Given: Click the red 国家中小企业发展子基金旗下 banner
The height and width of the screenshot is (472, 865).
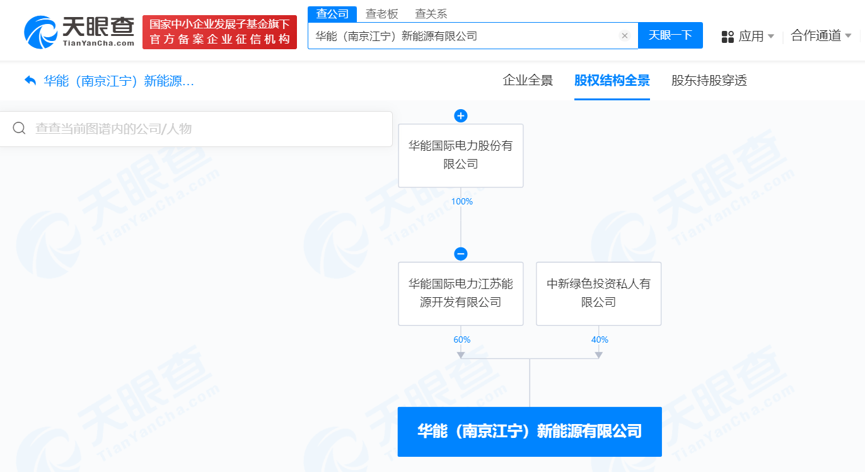Looking at the screenshot, I should click(220, 32).
